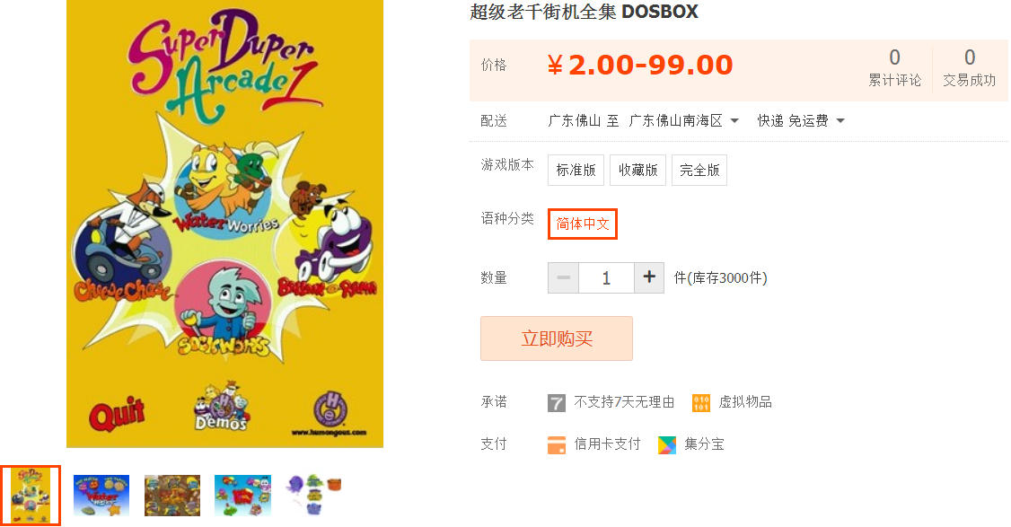Select the Water Worries screenshot thumbnail
The image size is (1011, 527).
pyautogui.click(x=101, y=496)
